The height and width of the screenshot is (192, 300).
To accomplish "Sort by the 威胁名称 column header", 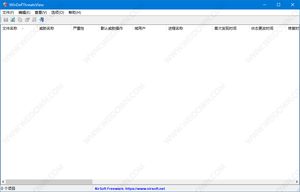I will pos(47,28).
